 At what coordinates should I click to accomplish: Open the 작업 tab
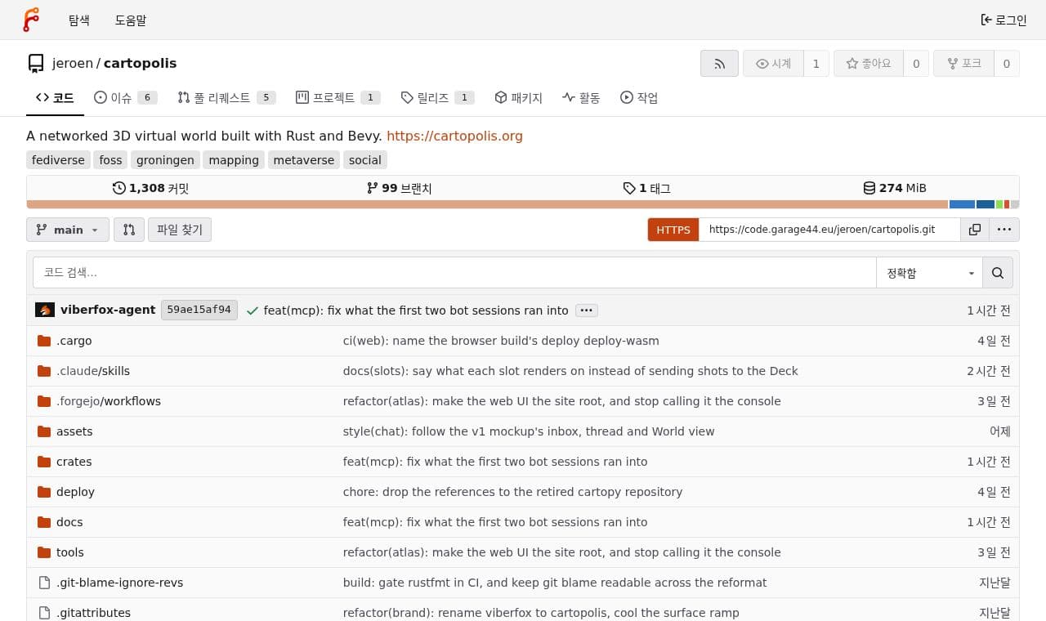pyautogui.click(x=639, y=98)
